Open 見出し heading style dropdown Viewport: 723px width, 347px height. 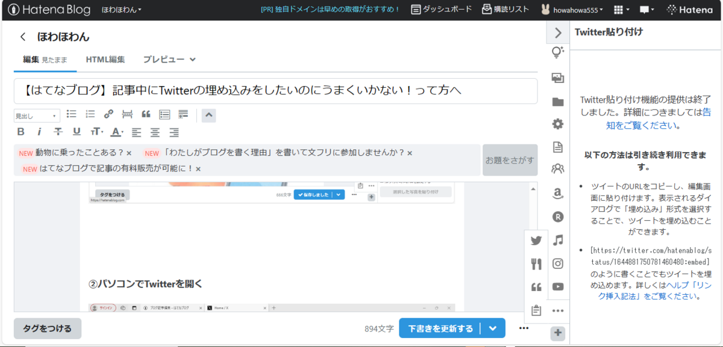pos(37,116)
